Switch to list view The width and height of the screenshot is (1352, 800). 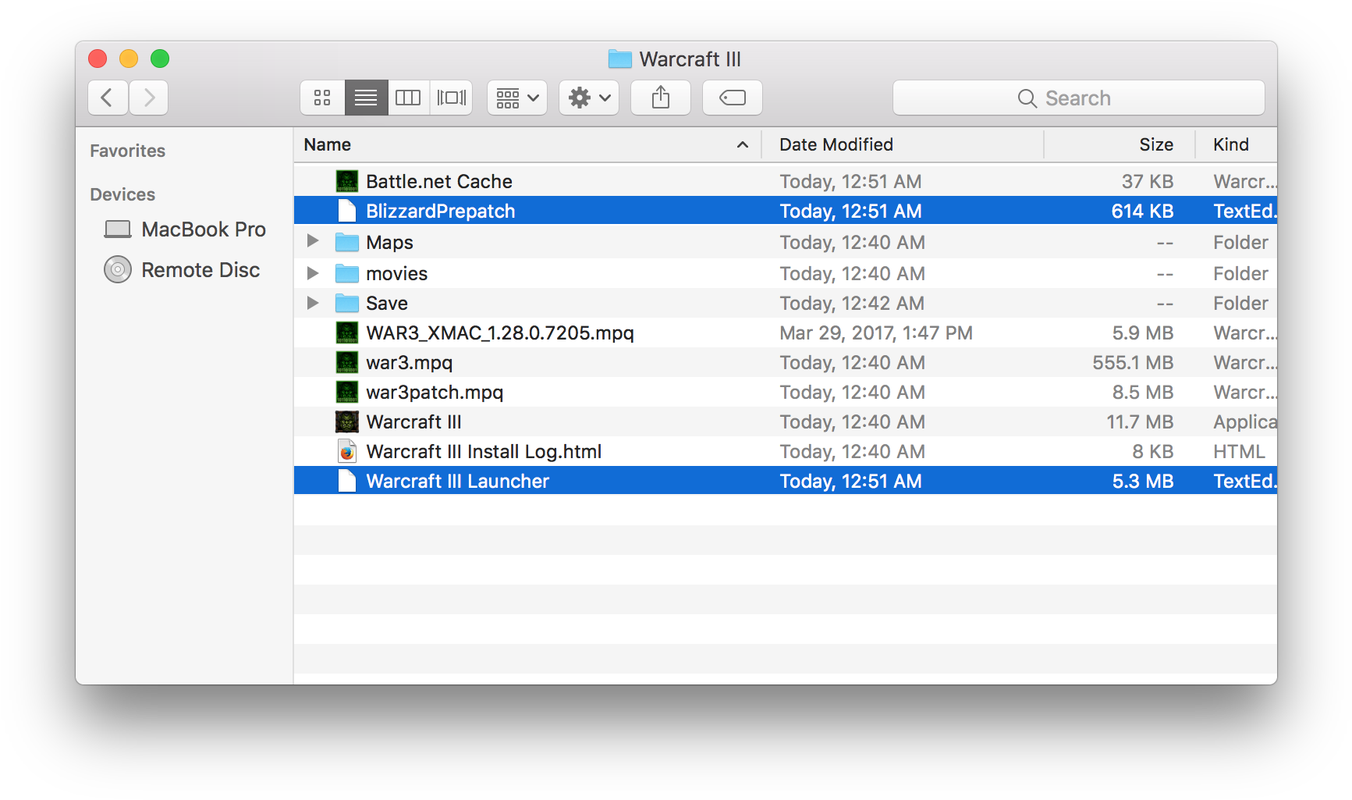click(x=366, y=98)
